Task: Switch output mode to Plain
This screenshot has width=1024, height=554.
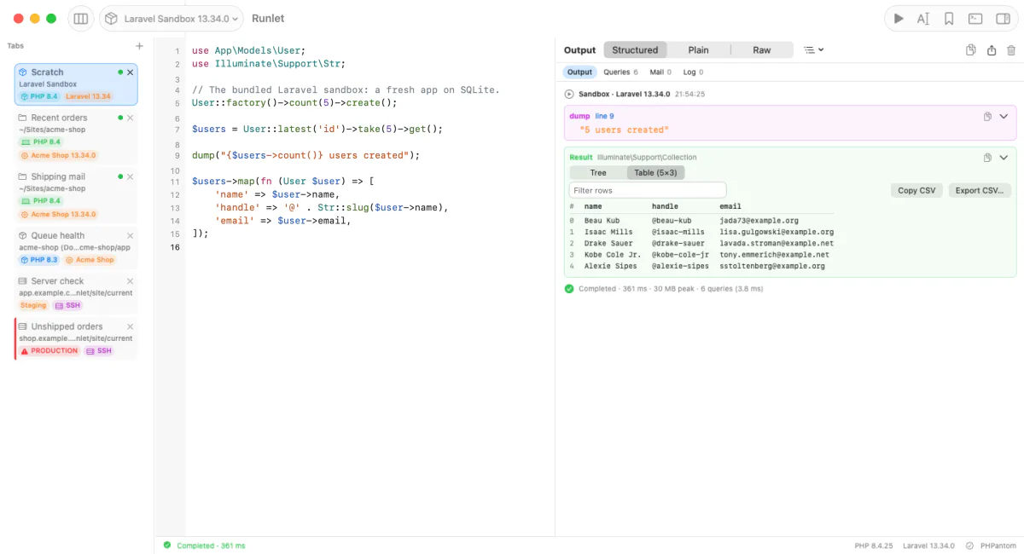Action: pyautogui.click(x=699, y=50)
